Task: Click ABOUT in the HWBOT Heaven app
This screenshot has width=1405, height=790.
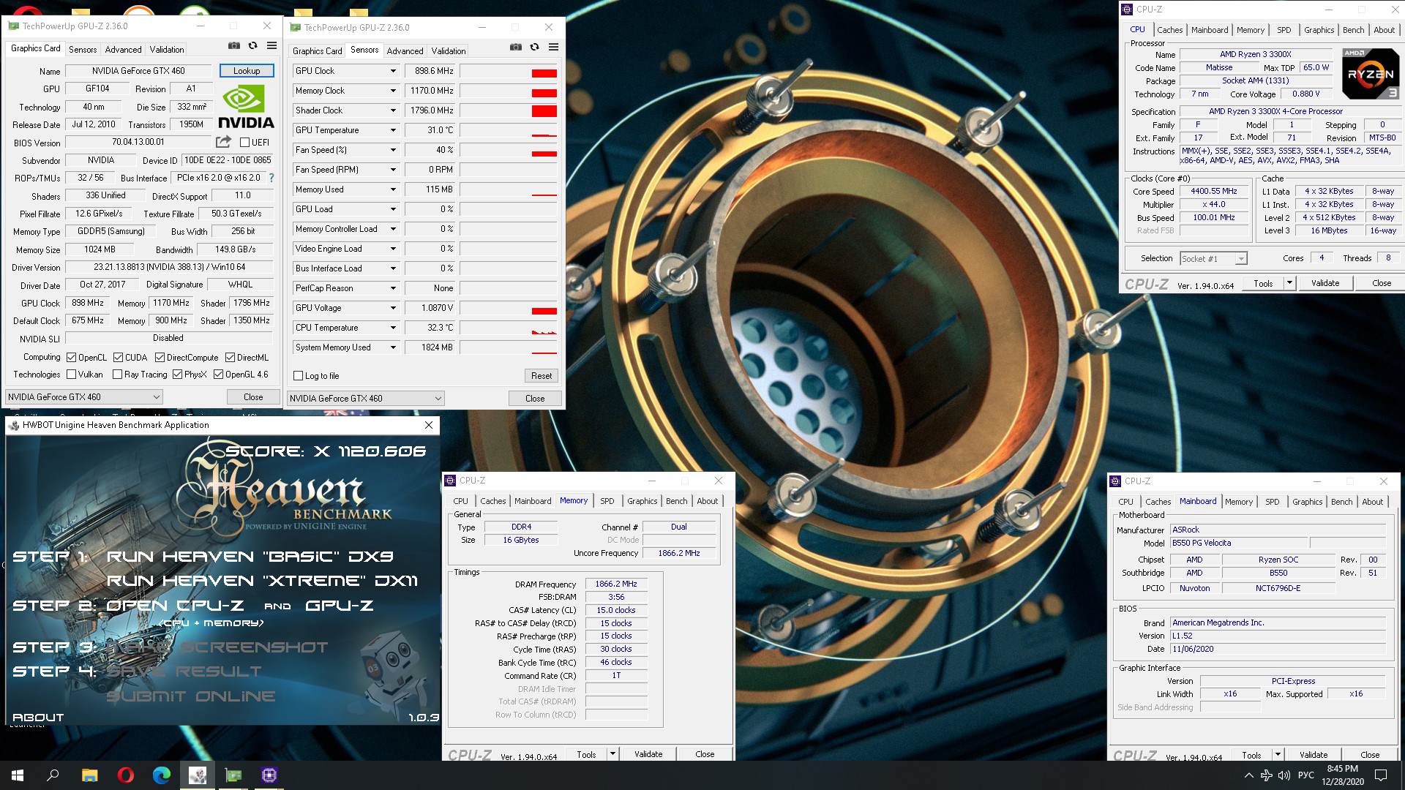Action: coord(38,718)
